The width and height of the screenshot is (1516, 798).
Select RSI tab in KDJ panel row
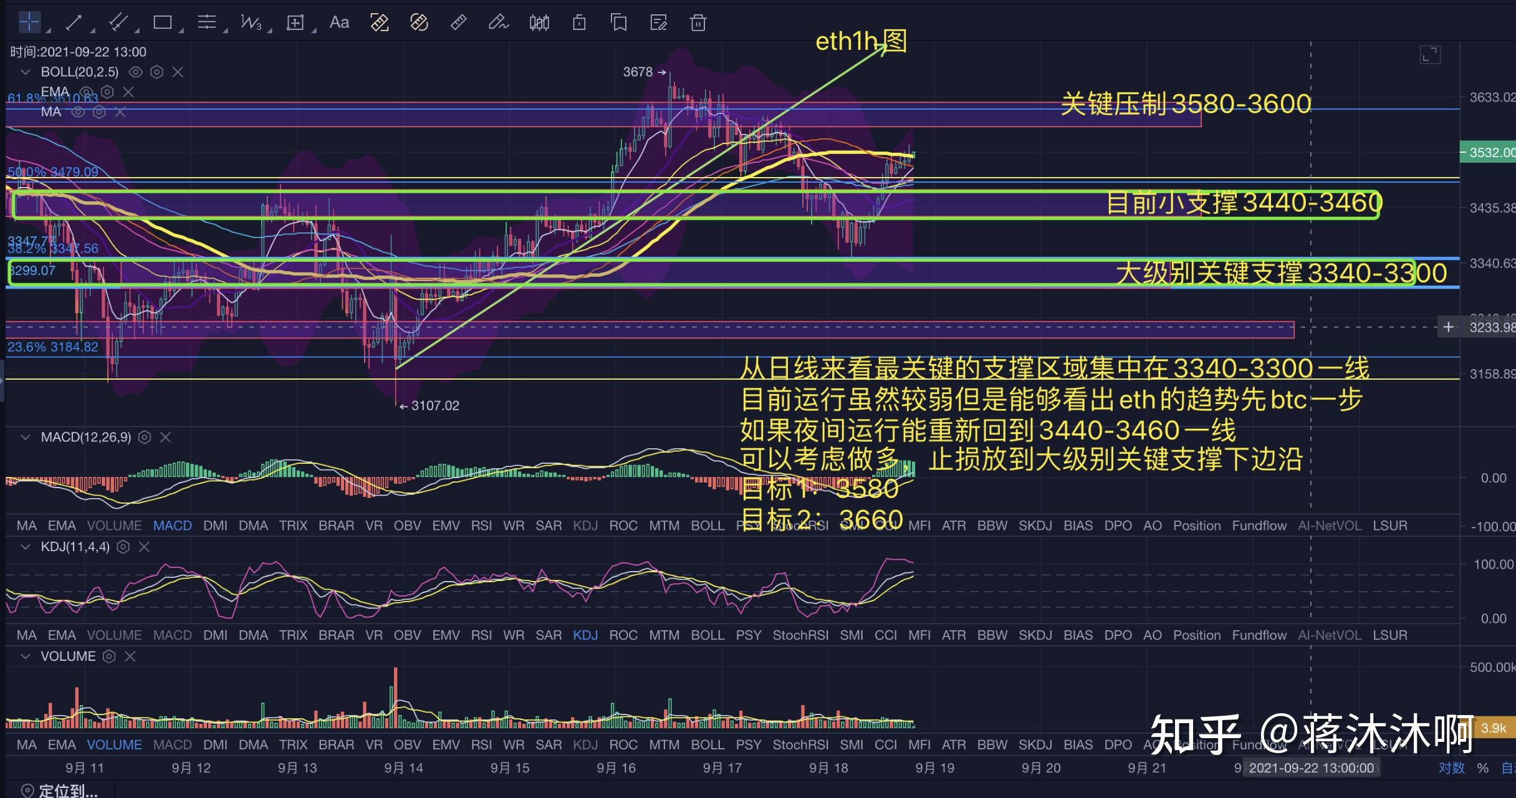481,635
